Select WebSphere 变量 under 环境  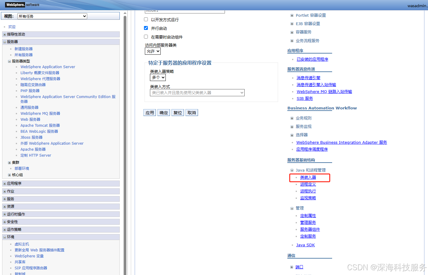coord(29,256)
